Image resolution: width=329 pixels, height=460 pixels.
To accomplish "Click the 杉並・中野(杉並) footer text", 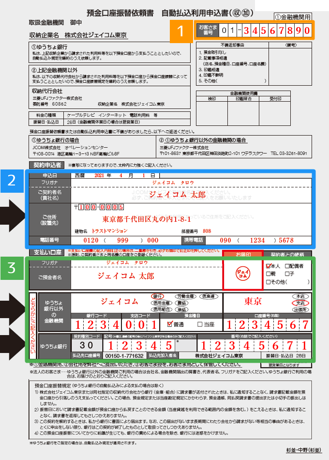I will coord(303,450).
